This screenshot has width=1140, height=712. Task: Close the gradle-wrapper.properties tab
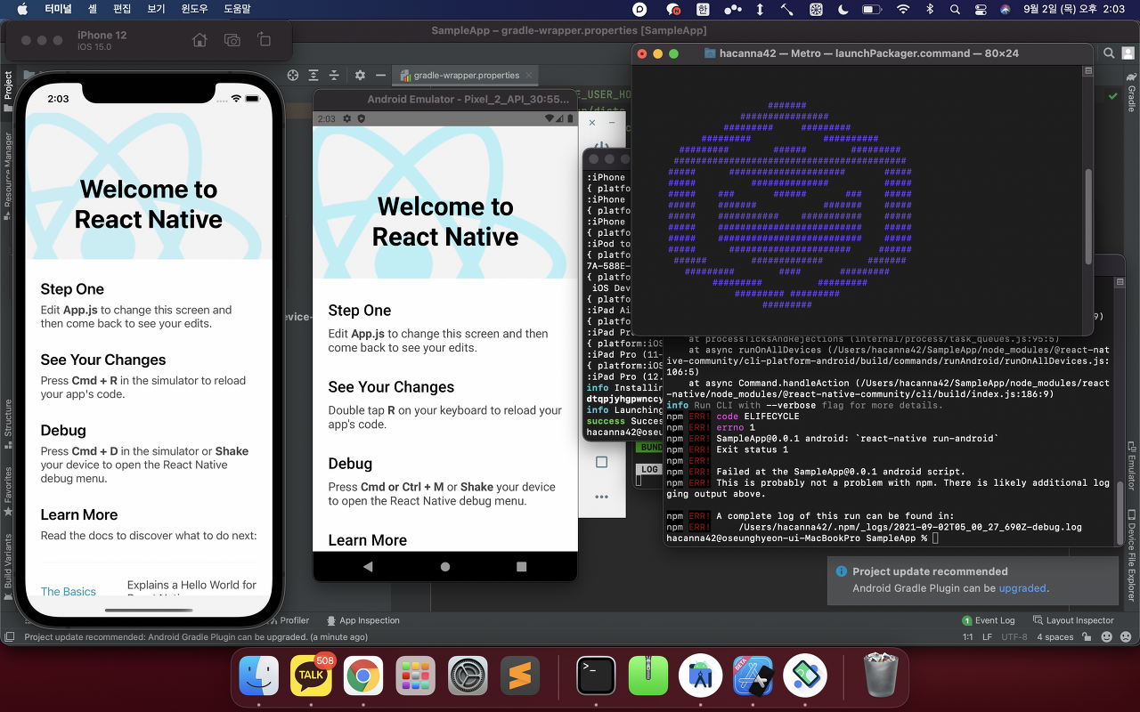pos(529,76)
